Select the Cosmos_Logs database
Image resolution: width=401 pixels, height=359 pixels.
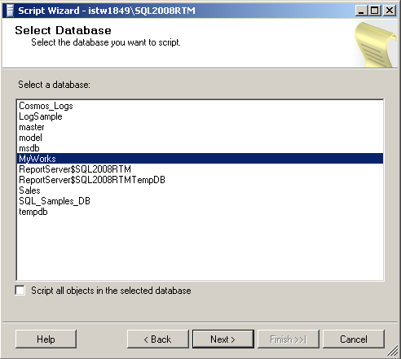coord(200,106)
